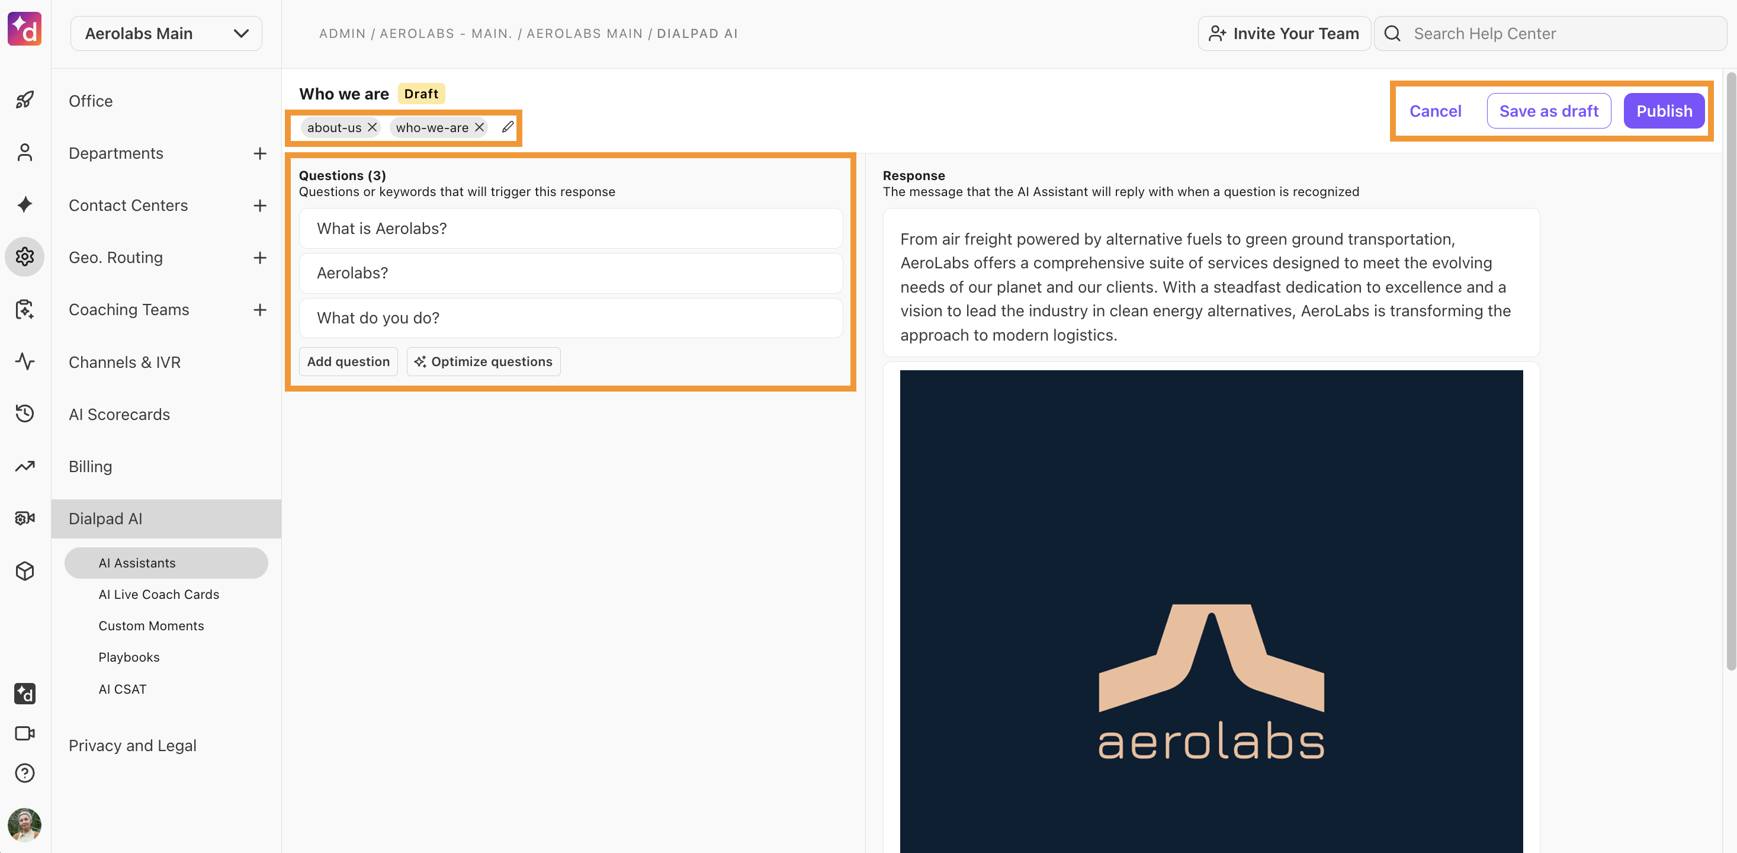This screenshot has height=853, width=1737.
Task: Add a new Department with plus icon
Action: pos(259,153)
